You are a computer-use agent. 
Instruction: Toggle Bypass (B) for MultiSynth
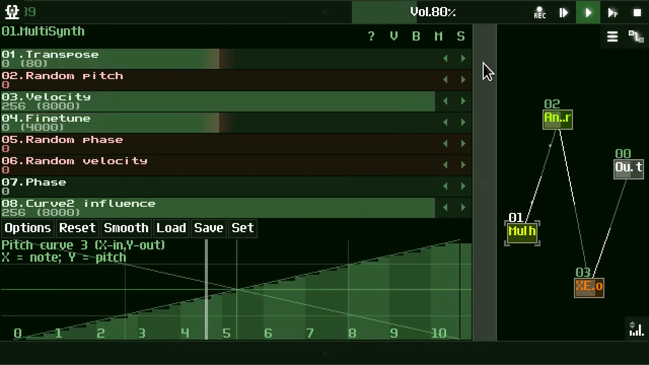(416, 36)
